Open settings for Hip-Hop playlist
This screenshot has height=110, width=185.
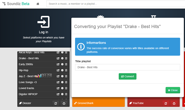(62, 70)
